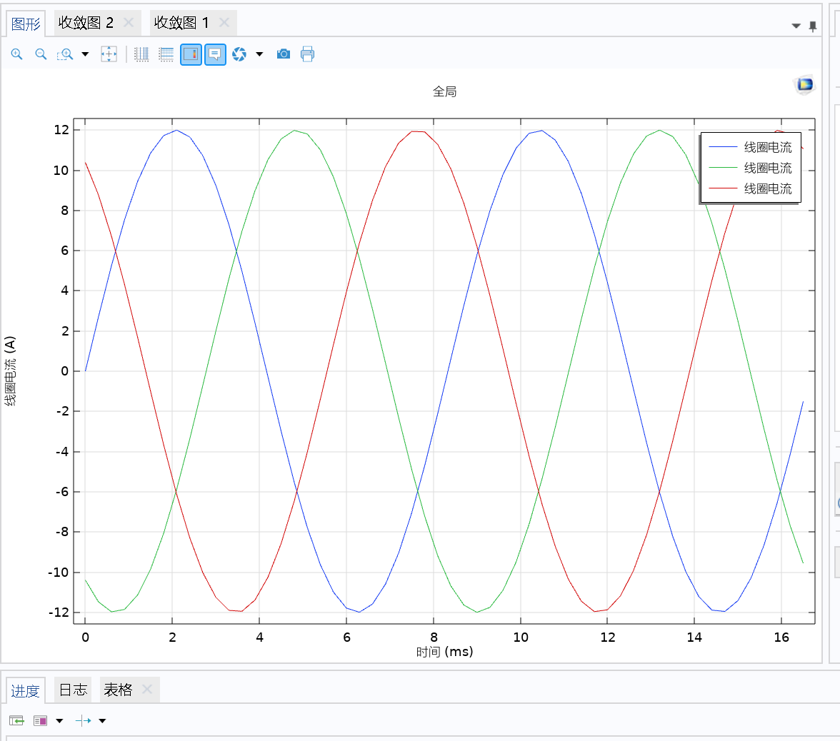Toggle the speech-bubble annotation button

click(x=215, y=54)
